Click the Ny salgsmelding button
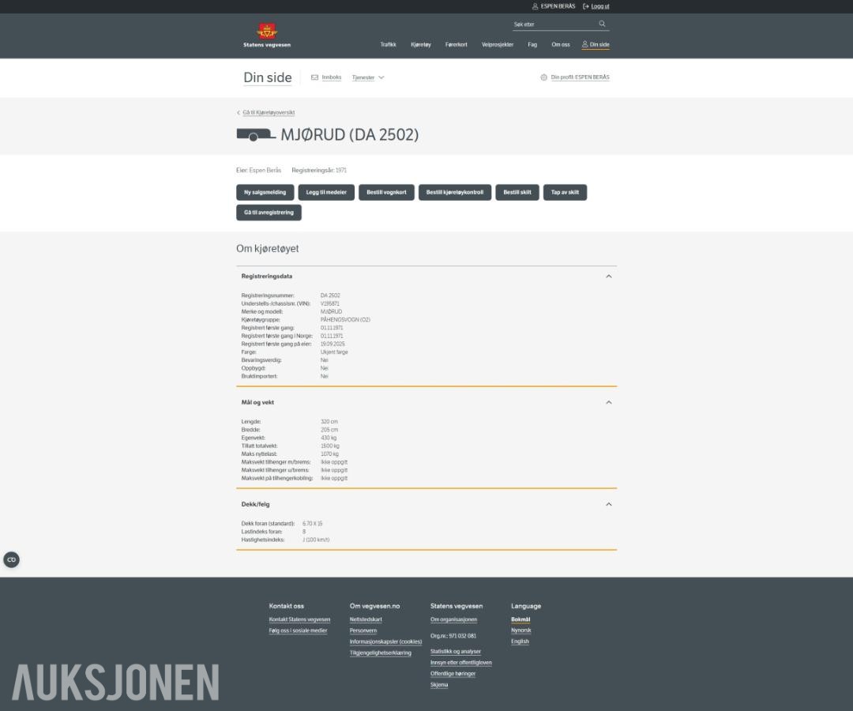 click(x=265, y=192)
